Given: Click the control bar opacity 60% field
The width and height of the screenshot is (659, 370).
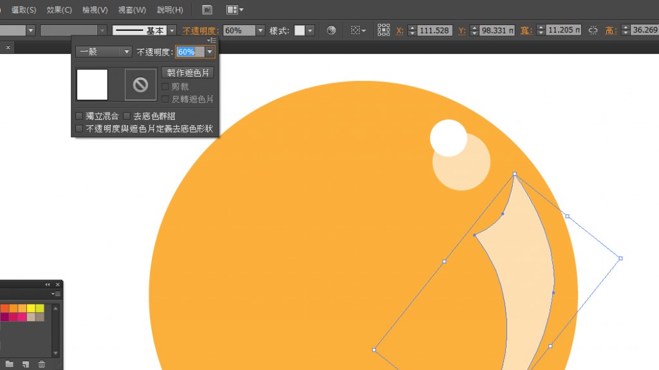Looking at the screenshot, I should click(x=239, y=30).
